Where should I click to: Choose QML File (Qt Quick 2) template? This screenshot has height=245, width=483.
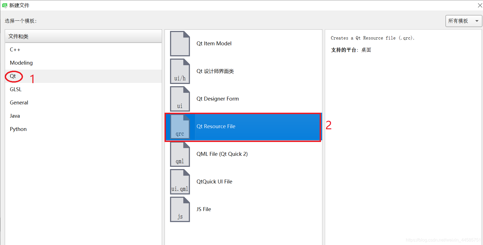(243, 154)
